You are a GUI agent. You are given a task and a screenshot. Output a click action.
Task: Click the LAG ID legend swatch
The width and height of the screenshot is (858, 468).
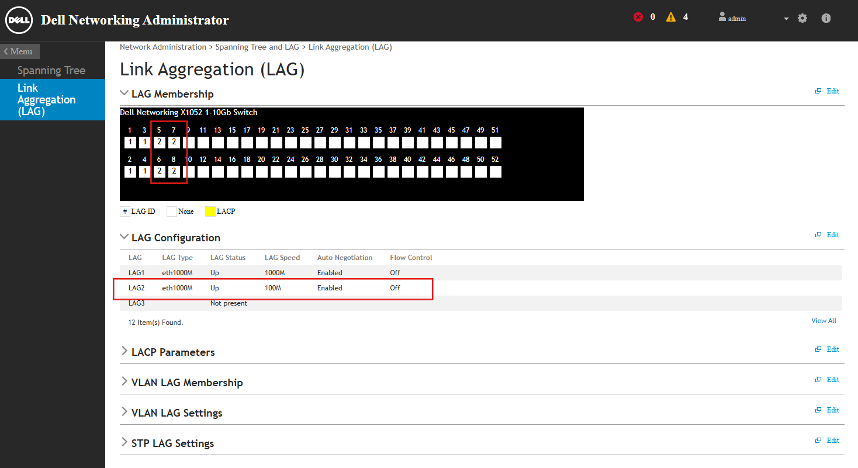click(125, 212)
